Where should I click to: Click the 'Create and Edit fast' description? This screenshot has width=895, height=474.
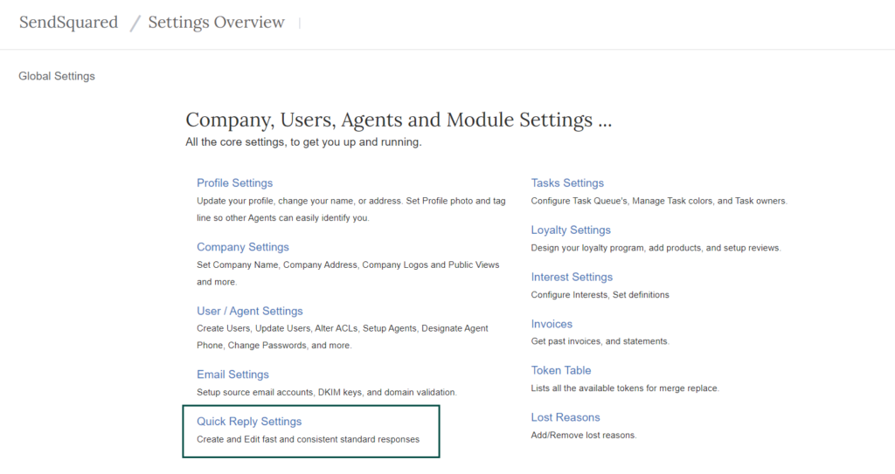tap(308, 439)
